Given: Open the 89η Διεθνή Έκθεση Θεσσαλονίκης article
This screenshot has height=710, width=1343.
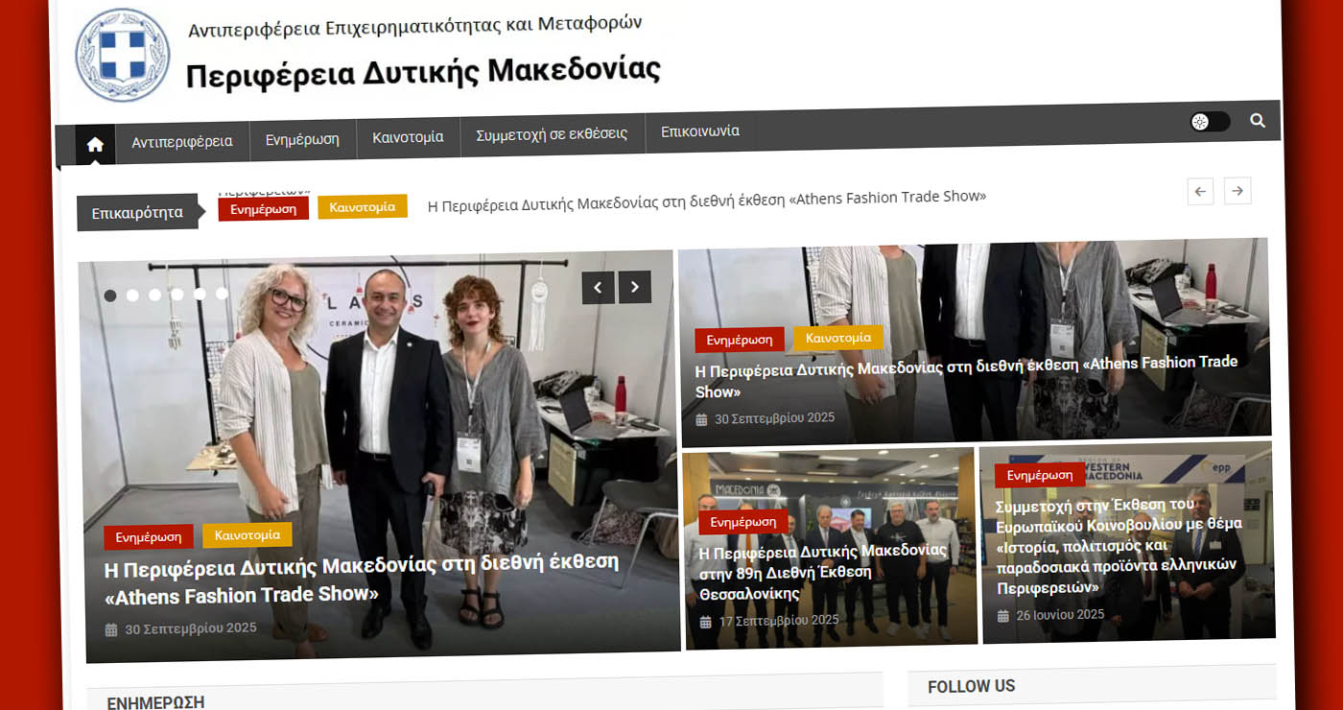Looking at the screenshot, I should pos(823,573).
